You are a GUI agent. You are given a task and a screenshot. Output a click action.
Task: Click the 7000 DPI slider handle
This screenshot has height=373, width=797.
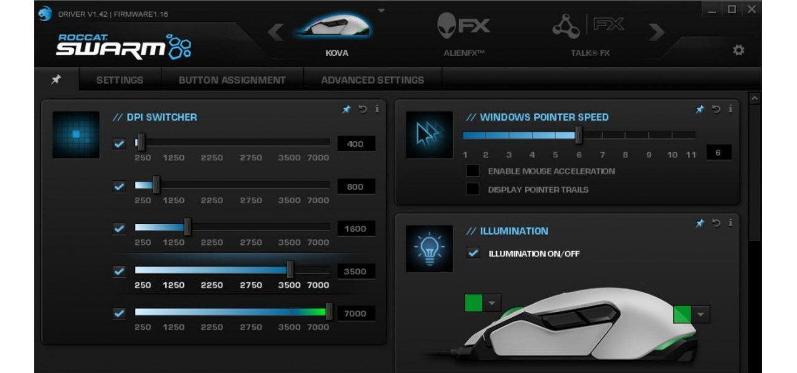[329, 311]
